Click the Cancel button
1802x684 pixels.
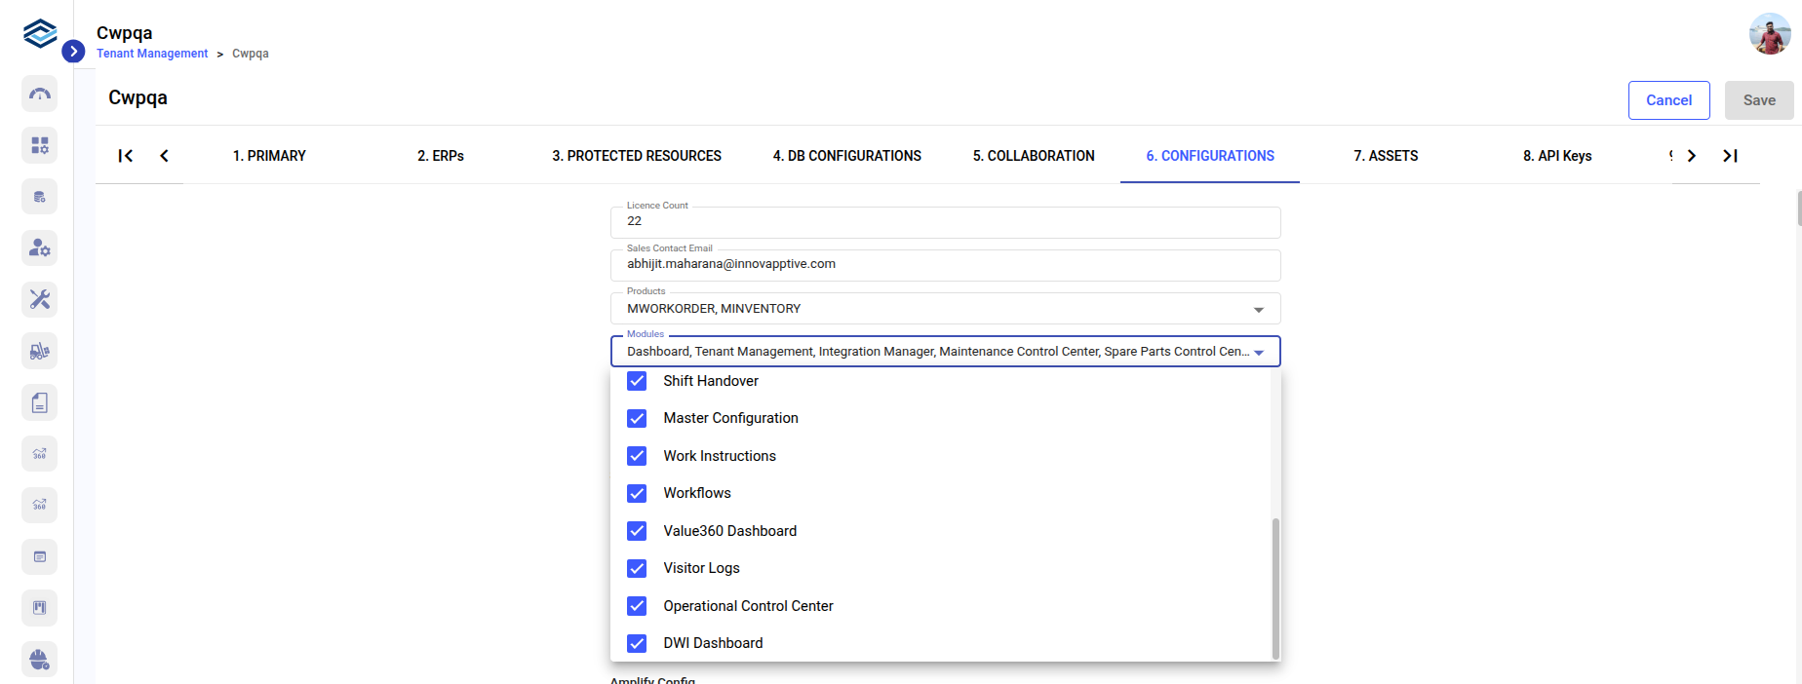tap(1668, 100)
